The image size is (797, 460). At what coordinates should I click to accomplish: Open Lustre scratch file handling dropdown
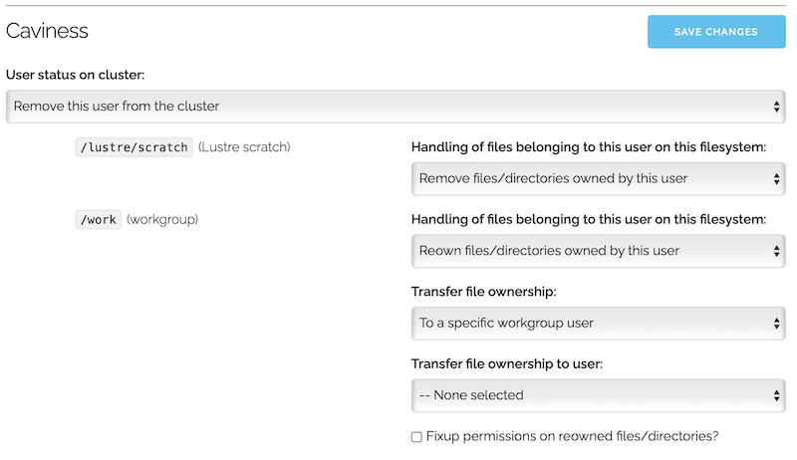[598, 179]
